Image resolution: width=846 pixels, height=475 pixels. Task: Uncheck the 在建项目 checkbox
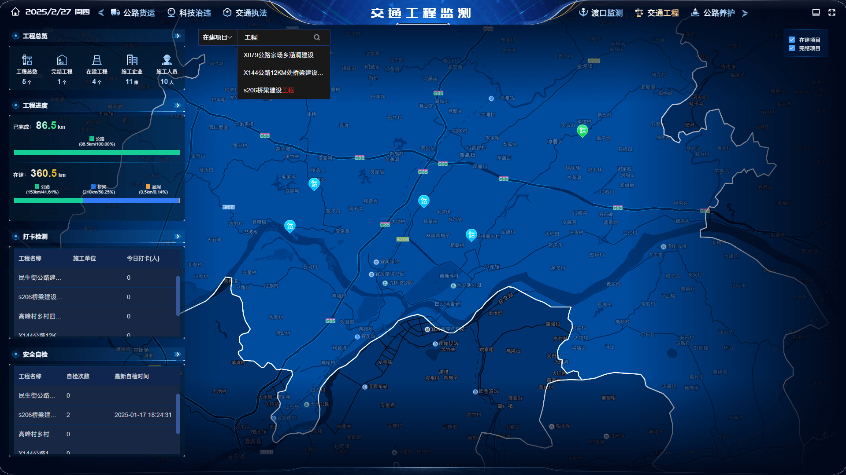[792, 40]
